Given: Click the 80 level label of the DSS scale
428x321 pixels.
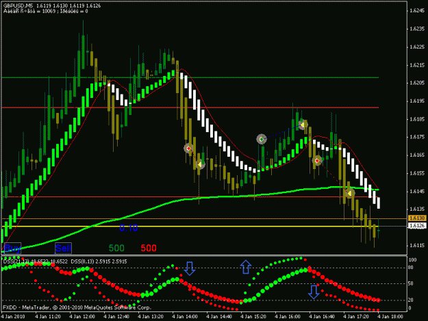Looking at the screenshot, I should coord(410,268).
